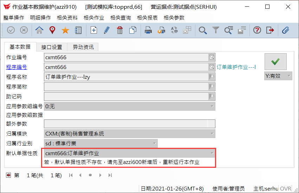
Task: Exit program with red arrow icon
Action: pos(270,30)
